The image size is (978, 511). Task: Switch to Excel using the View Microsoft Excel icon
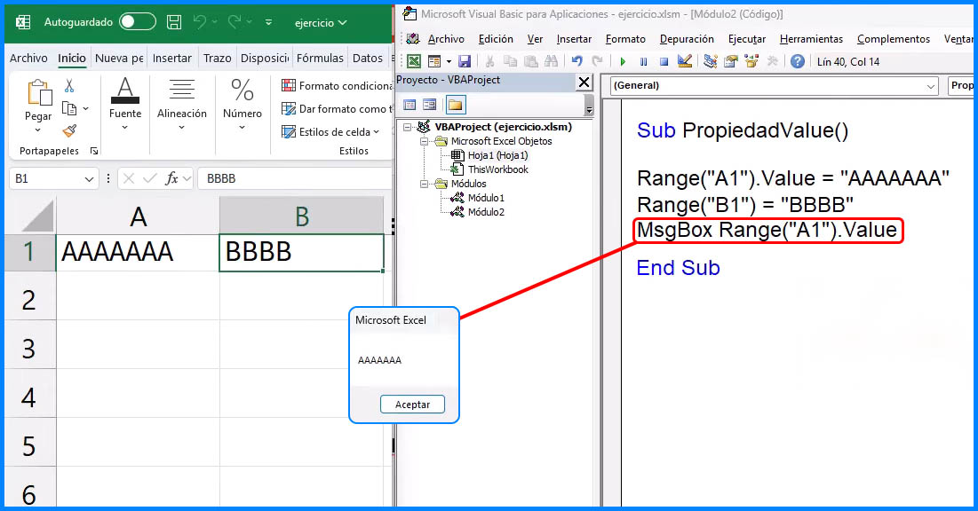pyautogui.click(x=415, y=60)
